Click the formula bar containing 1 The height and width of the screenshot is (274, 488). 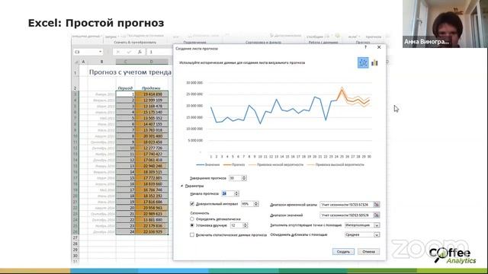tap(160, 52)
